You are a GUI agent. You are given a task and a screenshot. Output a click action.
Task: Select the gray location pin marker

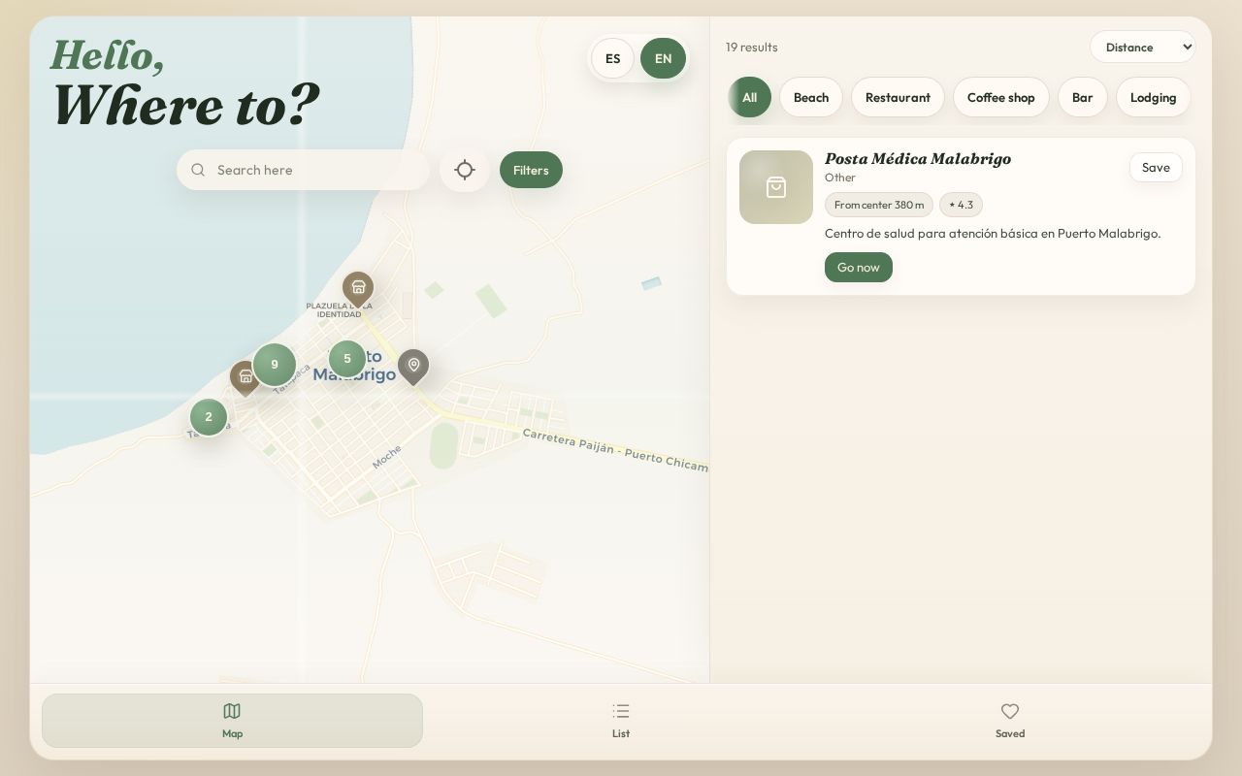point(413,367)
